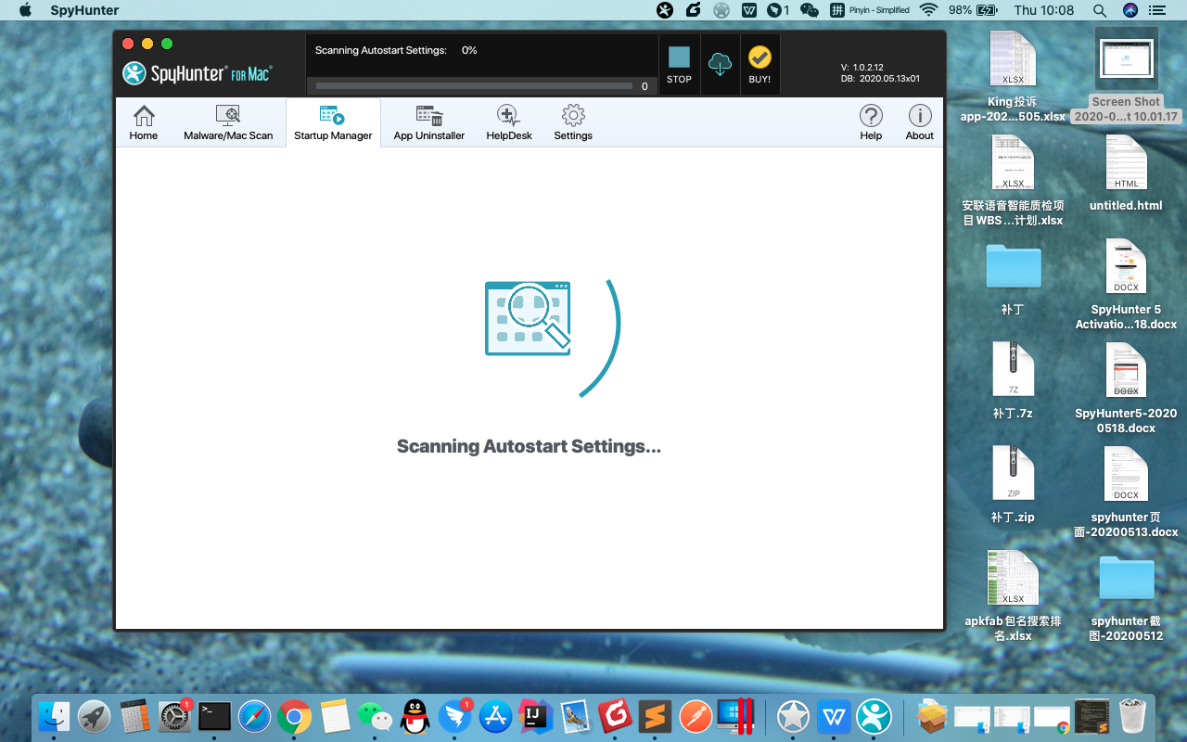This screenshot has width=1187, height=742.
Task: Open the About info icon
Action: [x=920, y=122]
